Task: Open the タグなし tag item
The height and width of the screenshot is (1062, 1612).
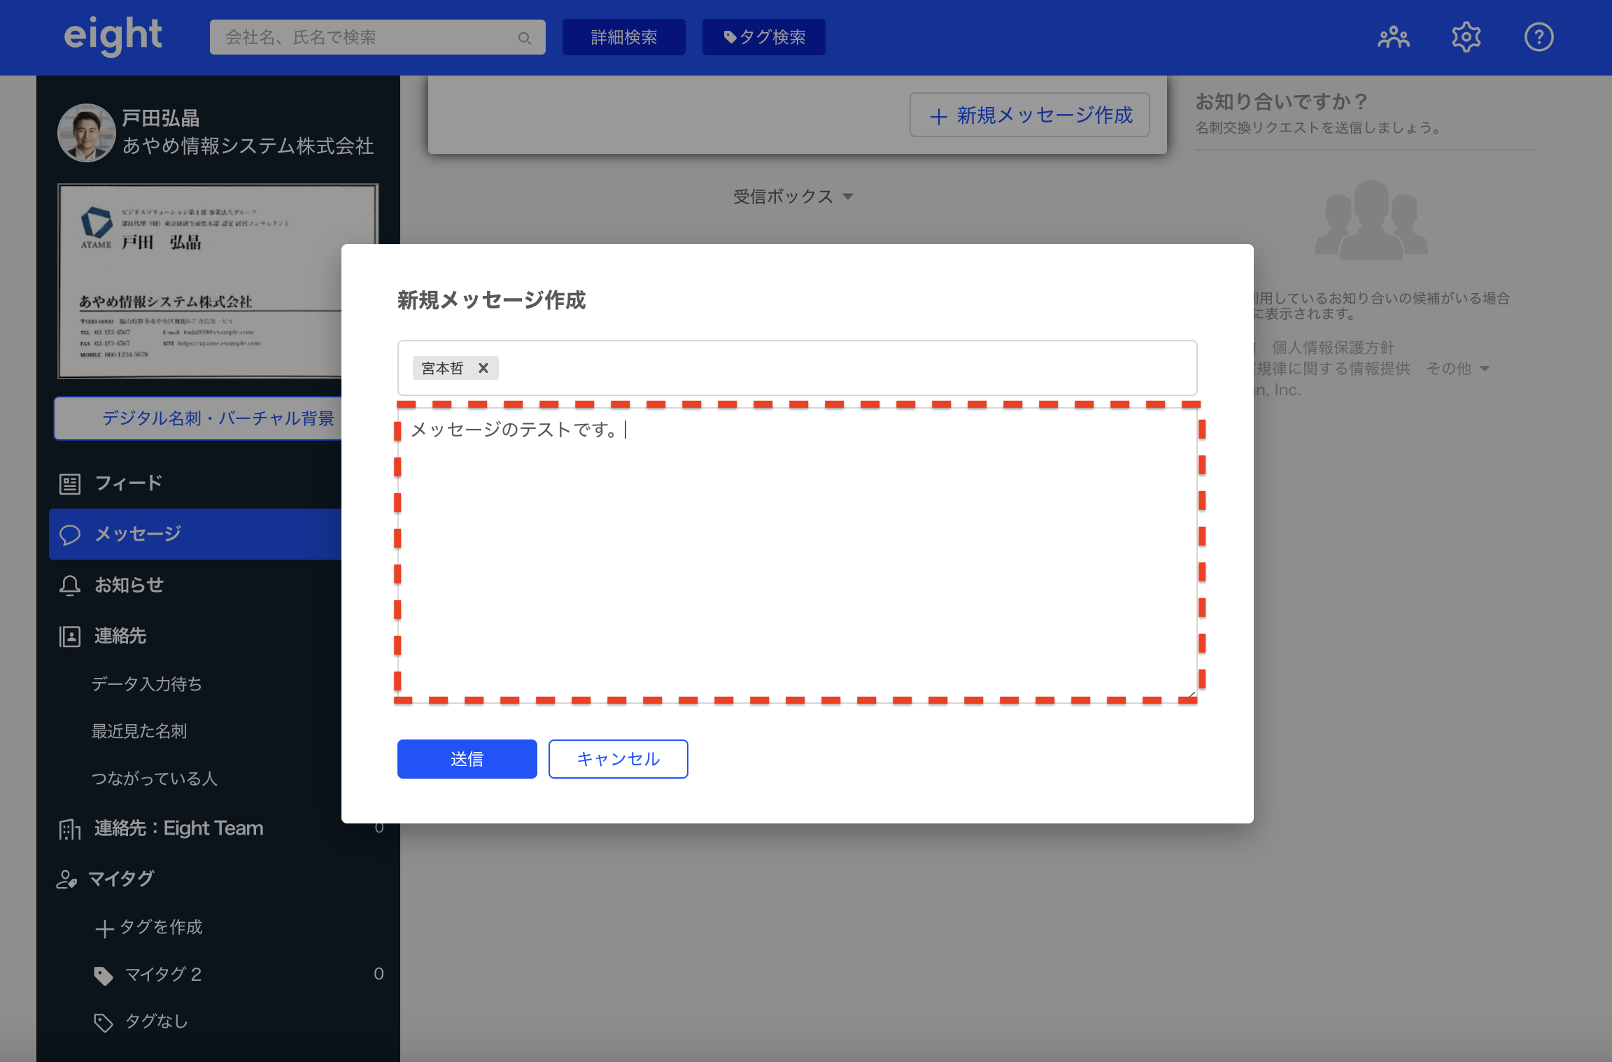Action: (x=155, y=1021)
